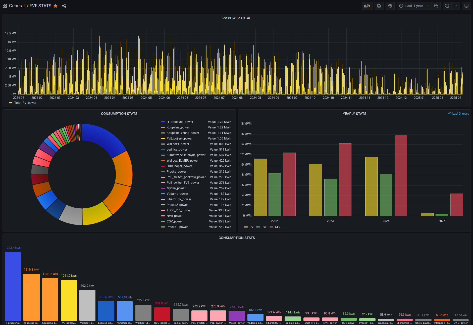This screenshot has width=473, height=325.
Task: Toggle Total_PV_power series in legend
Action: coord(25,103)
